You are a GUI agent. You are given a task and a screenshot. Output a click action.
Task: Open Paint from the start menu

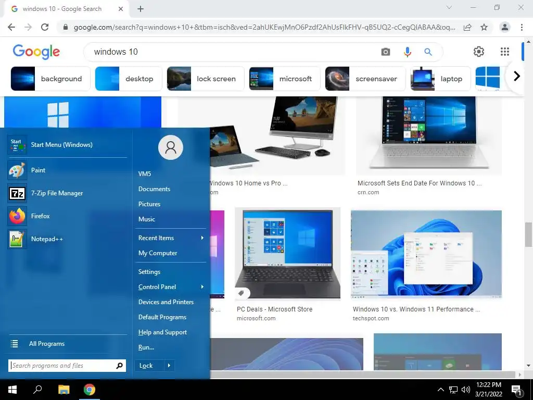pyautogui.click(x=67, y=170)
